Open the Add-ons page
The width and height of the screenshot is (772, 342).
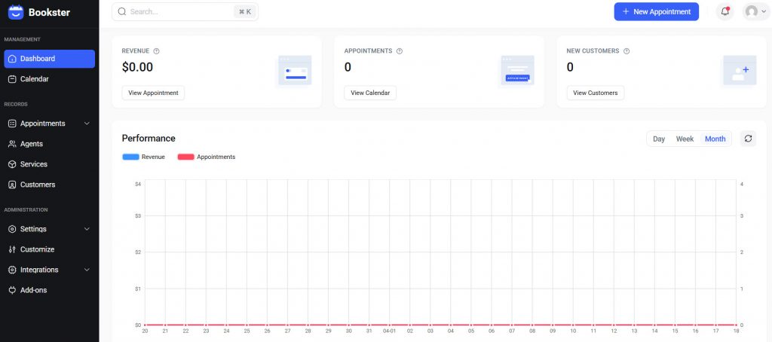[49, 290]
